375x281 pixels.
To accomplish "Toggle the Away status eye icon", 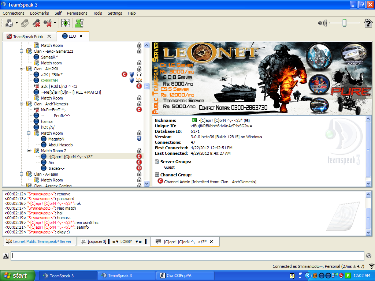I will point(65,23).
